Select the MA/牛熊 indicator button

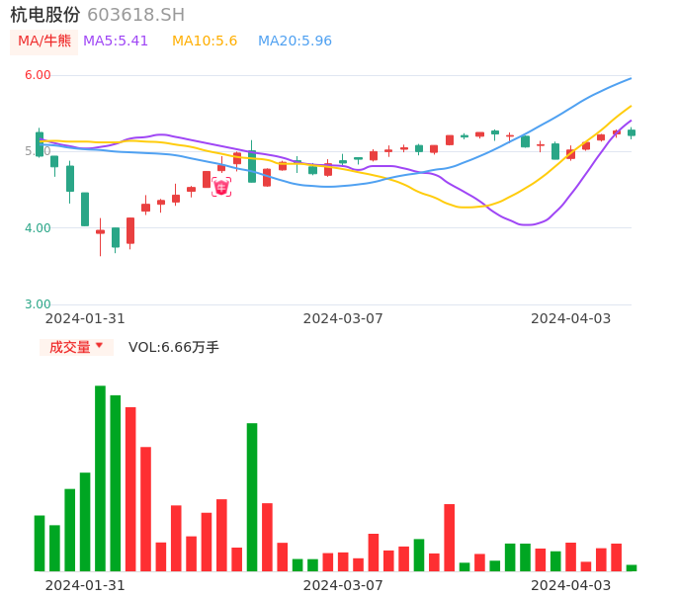[x=44, y=41]
